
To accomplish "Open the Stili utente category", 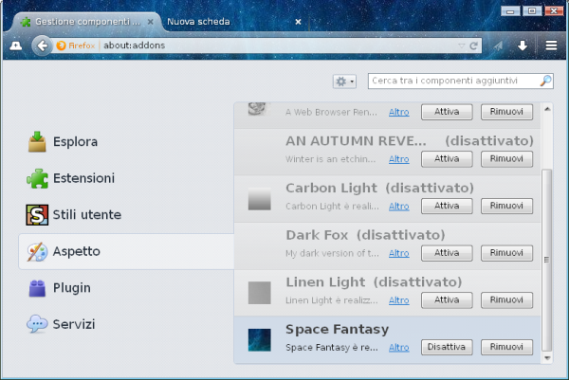I will (126, 215).
